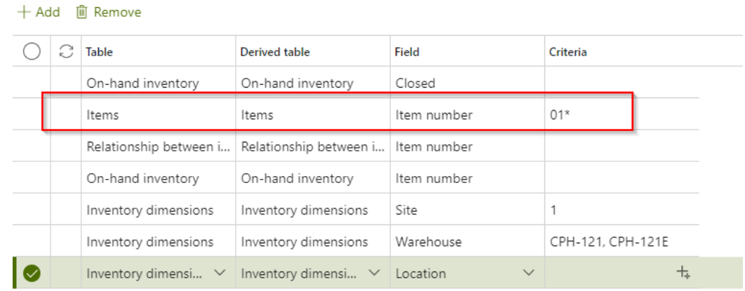The height and width of the screenshot is (291, 745).
Task: Click the Derived table column header
Action: pyautogui.click(x=275, y=52)
